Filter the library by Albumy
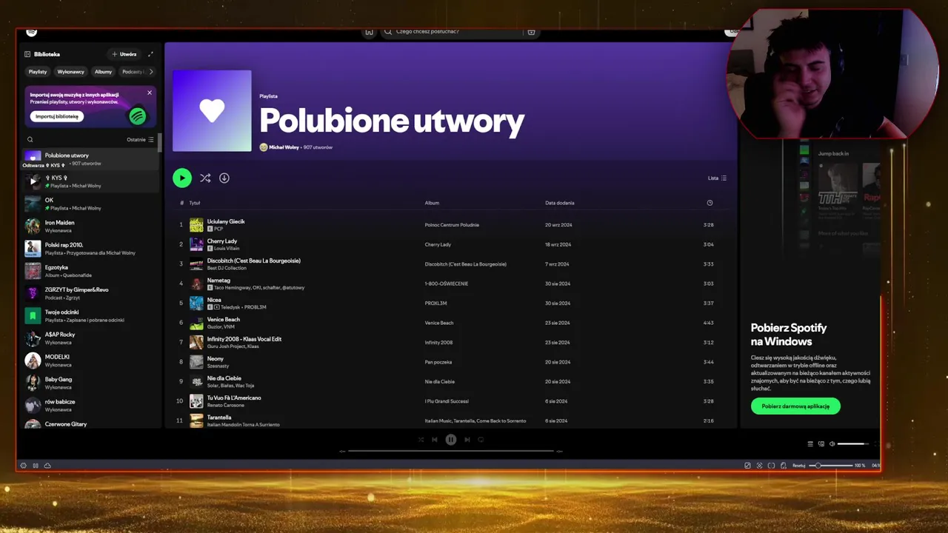 click(103, 72)
